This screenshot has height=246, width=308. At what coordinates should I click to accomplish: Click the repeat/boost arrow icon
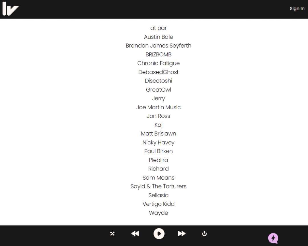point(204,234)
